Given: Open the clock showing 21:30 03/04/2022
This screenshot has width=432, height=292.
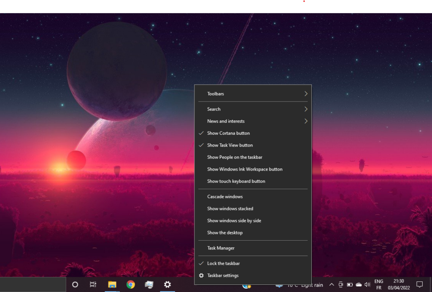Looking at the screenshot, I should coord(399,284).
